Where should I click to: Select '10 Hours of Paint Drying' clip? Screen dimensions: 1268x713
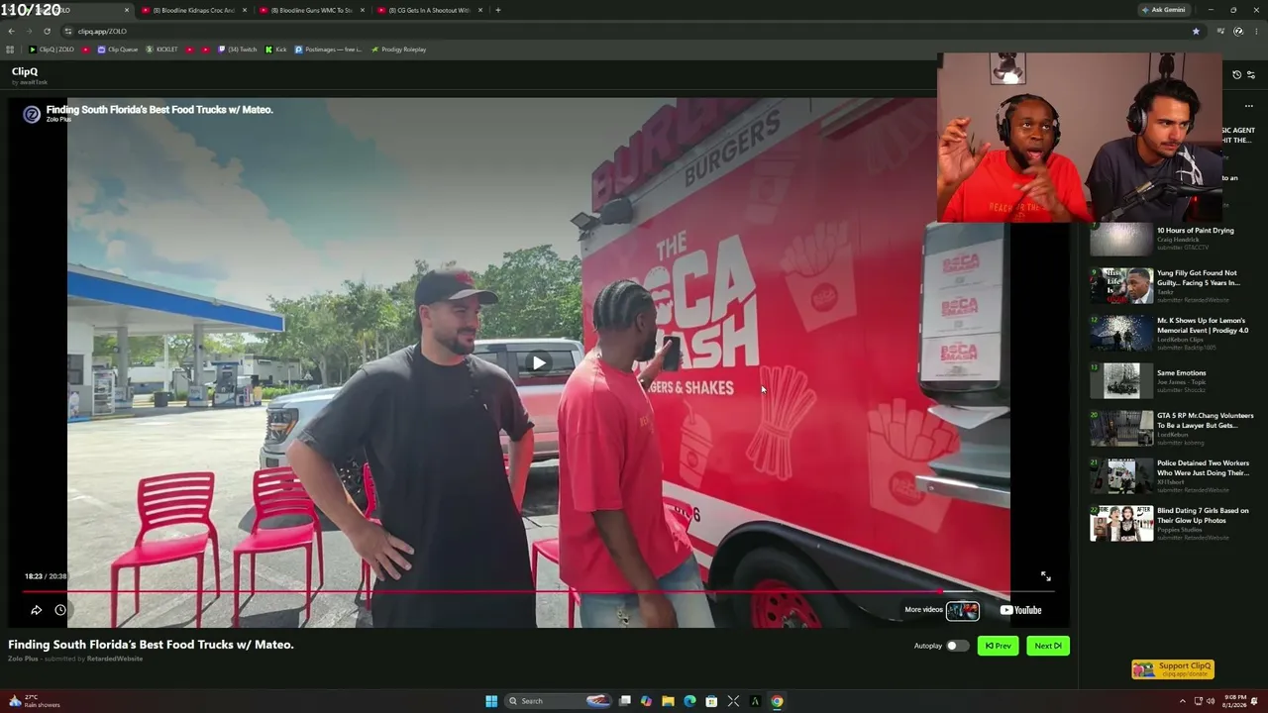pyautogui.click(x=1174, y=240)
